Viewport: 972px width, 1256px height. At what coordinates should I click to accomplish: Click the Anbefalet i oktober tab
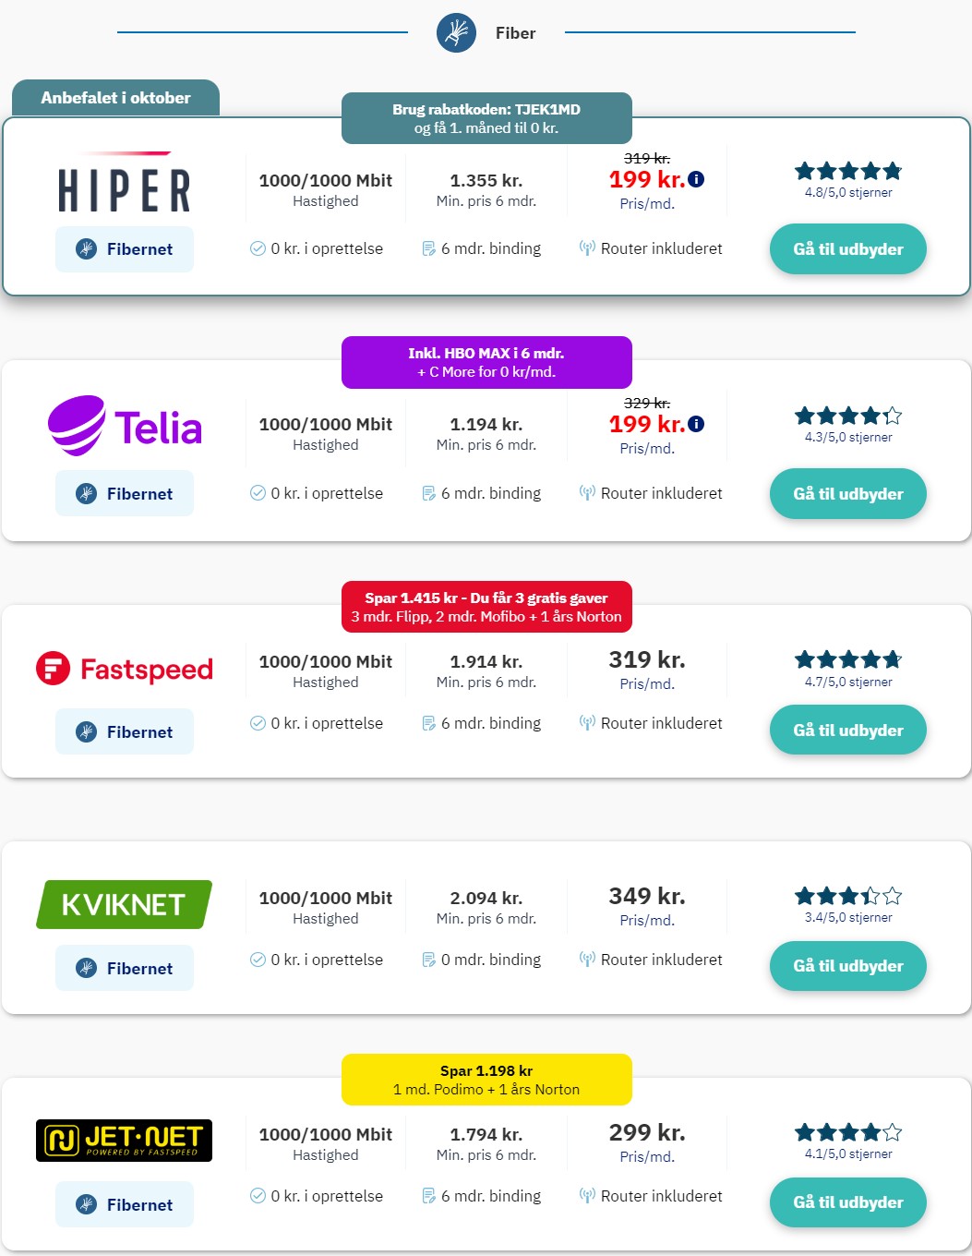(x=115, y=98)
